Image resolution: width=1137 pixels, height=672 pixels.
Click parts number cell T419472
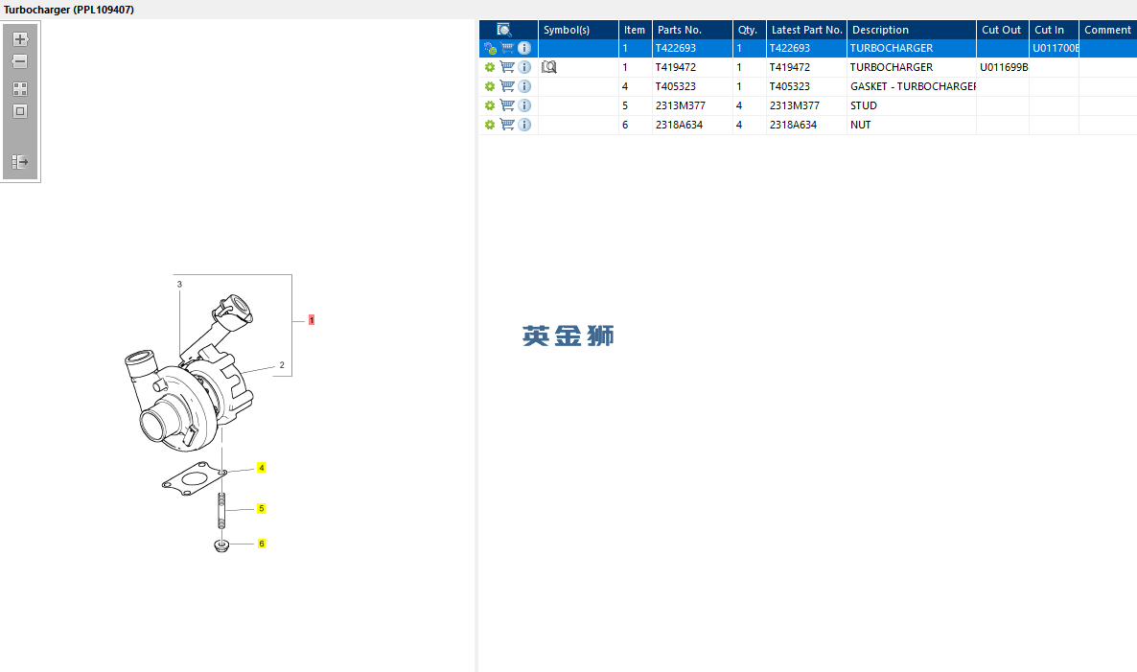point(692,67)
